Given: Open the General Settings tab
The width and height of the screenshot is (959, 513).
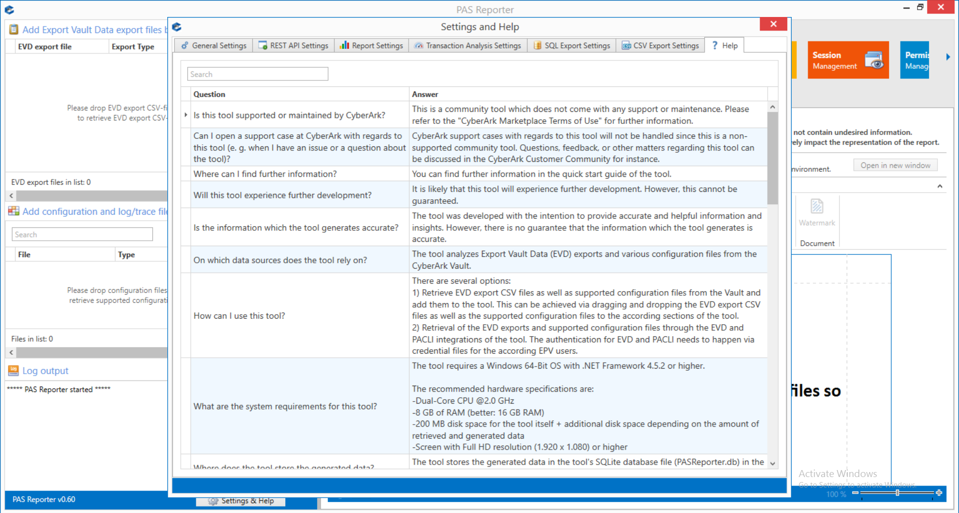Looking at the screenshot, I should click(214, 45).
